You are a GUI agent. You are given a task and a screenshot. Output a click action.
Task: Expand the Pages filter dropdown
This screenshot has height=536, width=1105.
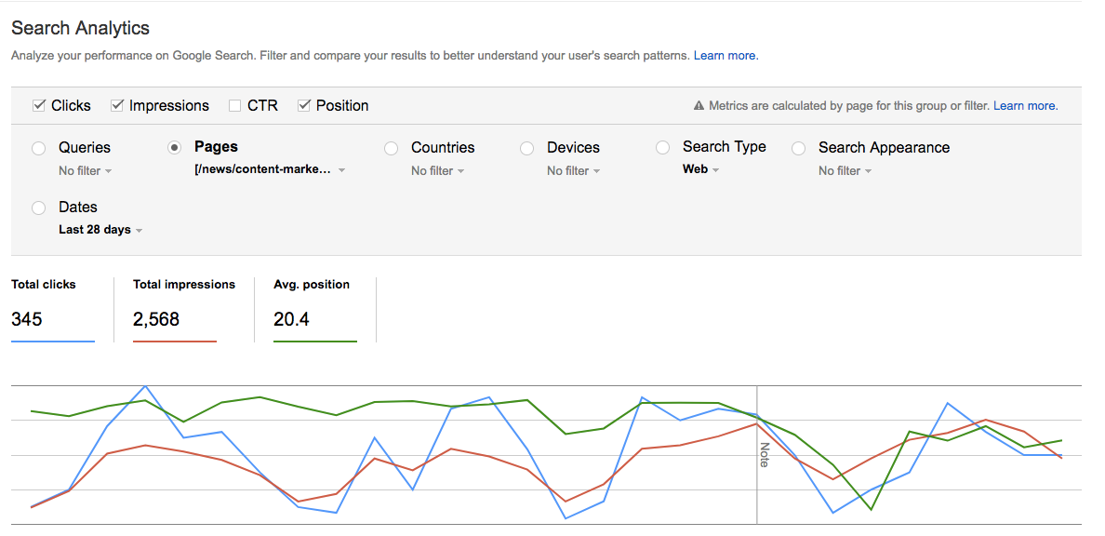(x=270, y=170)
